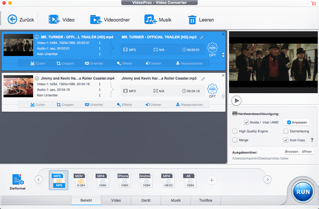Open subtitle selector for Jimmy and Kevin
This screenshot has height=209, width=319.
tap(100, 95)
